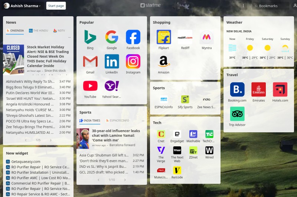Open 'GCL 2025 draft: Who picked' headline

pos(104,172)
